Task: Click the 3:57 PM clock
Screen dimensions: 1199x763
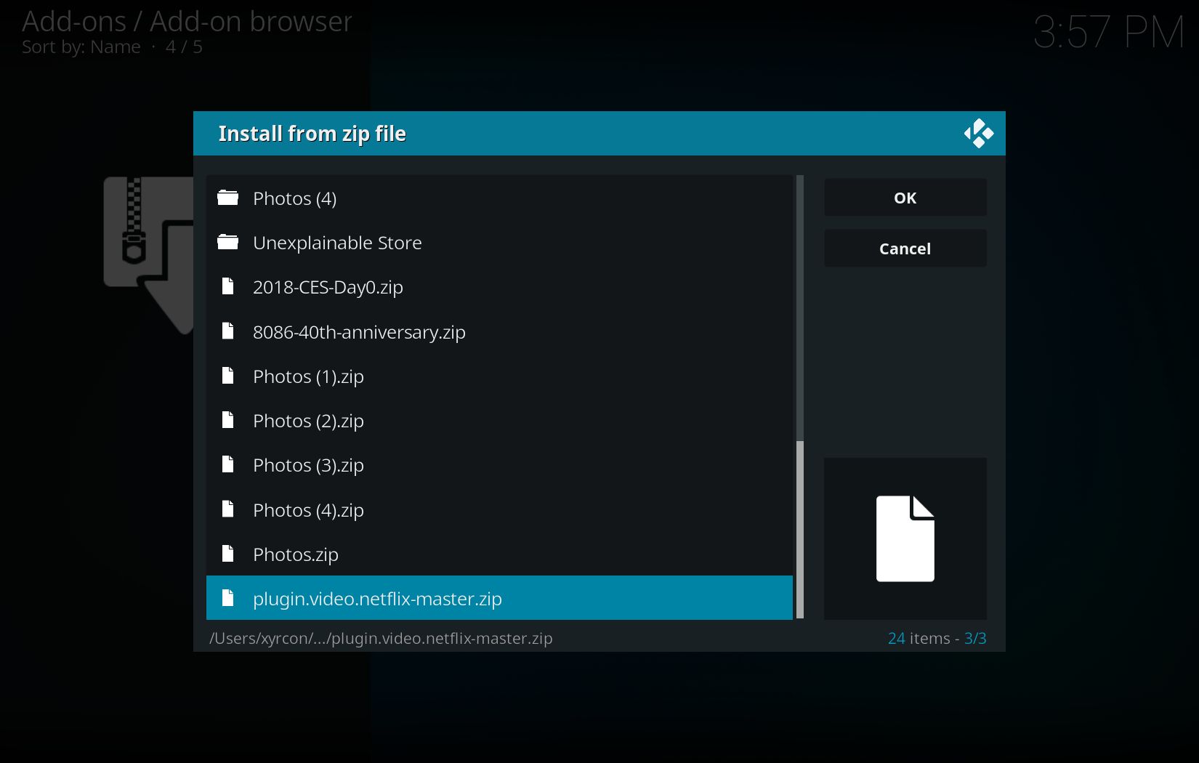Action: [x=1109, y=32]
